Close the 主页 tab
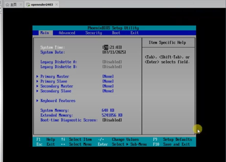This screenshot has width=226, height=162. coord(21,4)
